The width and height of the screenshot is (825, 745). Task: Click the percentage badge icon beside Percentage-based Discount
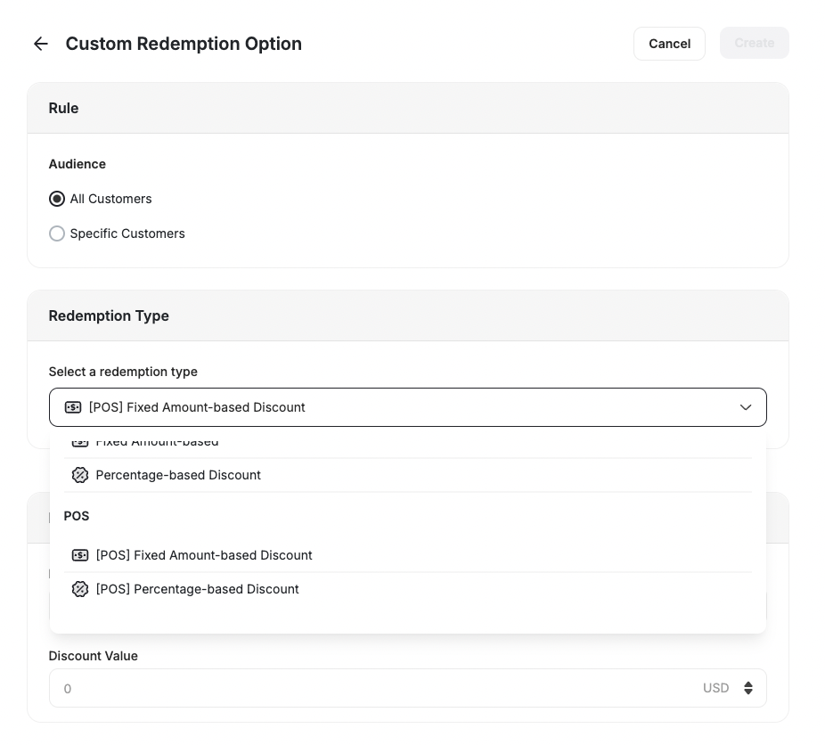pos(80,475)
